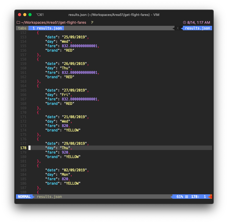
Task: Click the lines icon in the status bar
Action: (x=187, y=197)
